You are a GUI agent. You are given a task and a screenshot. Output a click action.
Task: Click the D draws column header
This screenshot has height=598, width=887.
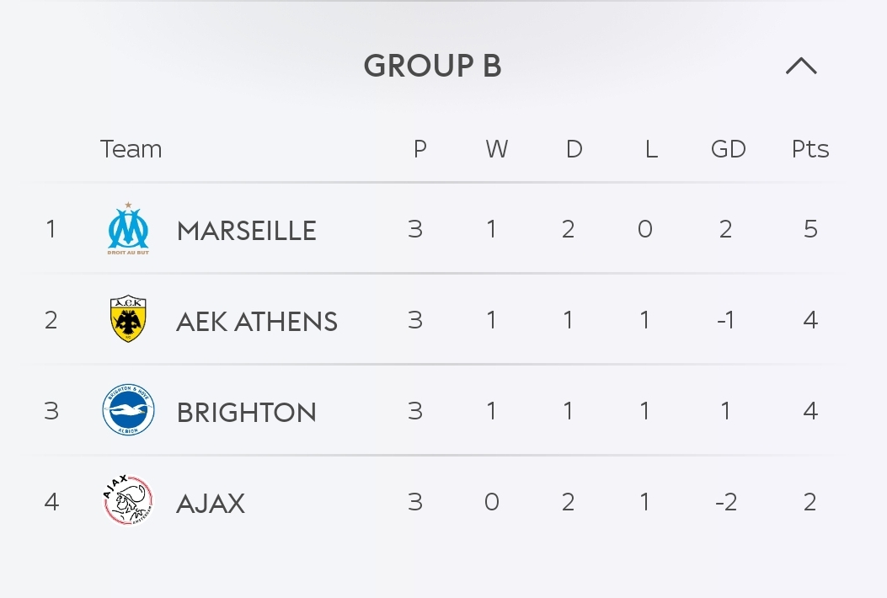(x=574, y=149)
